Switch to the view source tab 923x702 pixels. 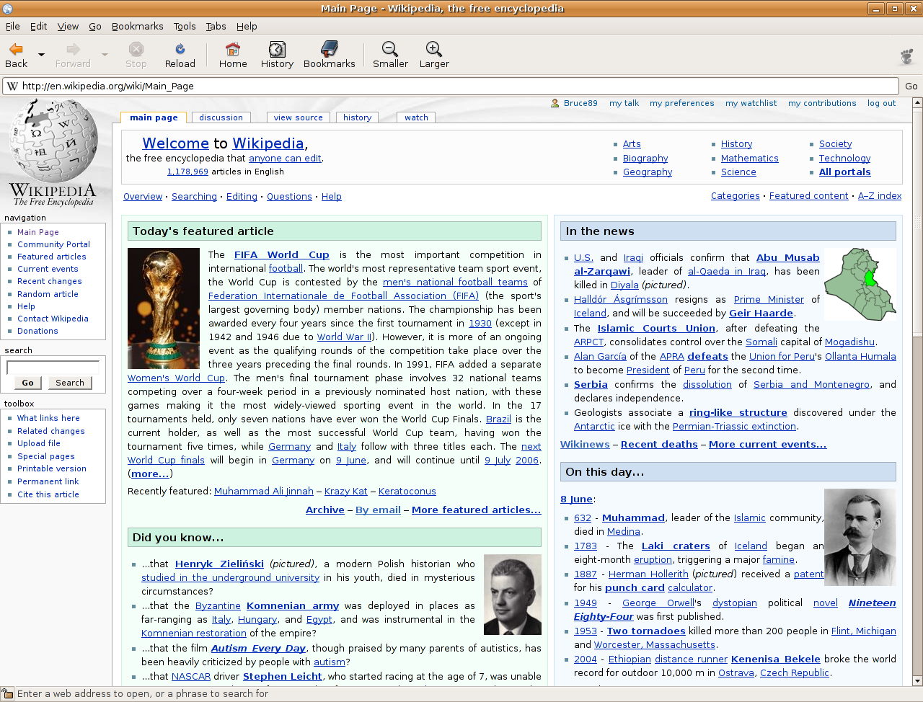[298, 117]
